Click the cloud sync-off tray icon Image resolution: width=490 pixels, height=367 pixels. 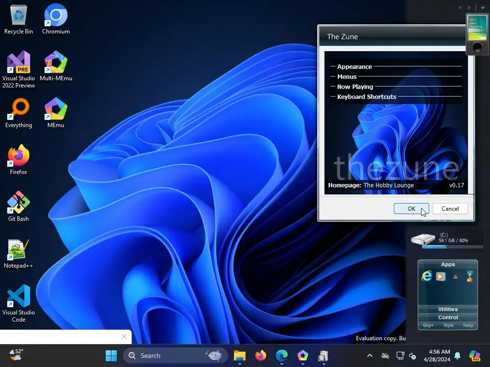pyautogui.click(x=385, y=356)
